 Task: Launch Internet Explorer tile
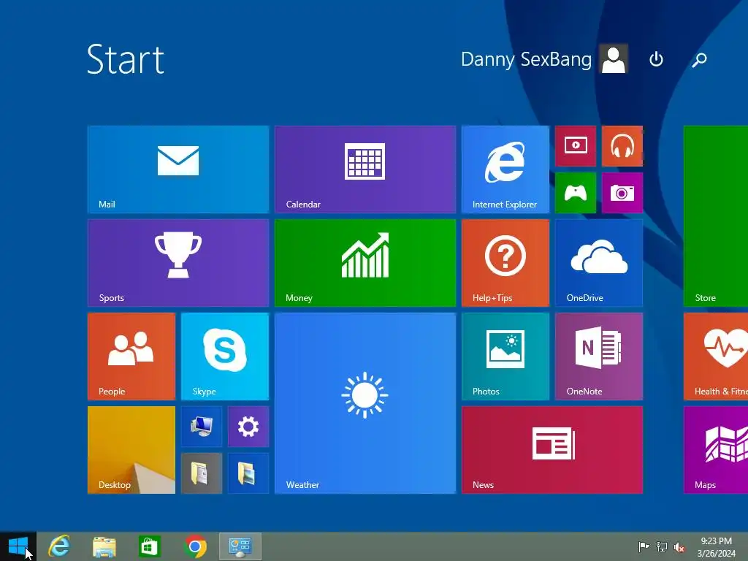point(505,169)
